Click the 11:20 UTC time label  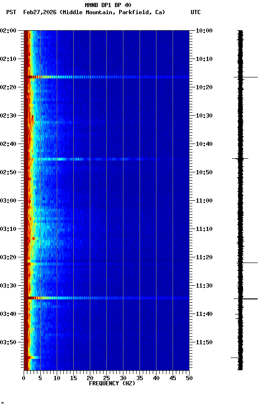point(204,257)
